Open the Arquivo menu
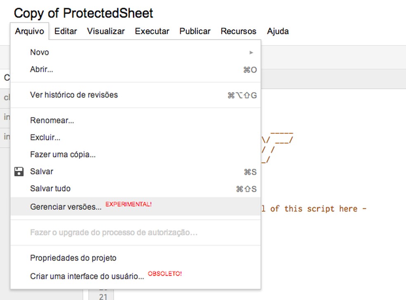This screenshot has height=300, width=406. pos(29,31)
